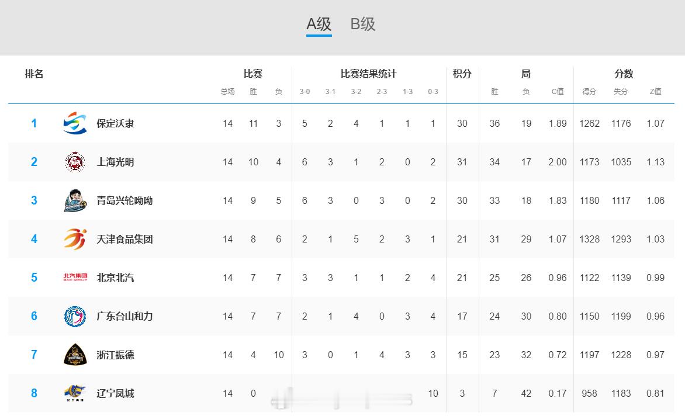This screenshot has width=685, height=416.
Task: Select the A级 tab
Action: (x=319, y=24)
